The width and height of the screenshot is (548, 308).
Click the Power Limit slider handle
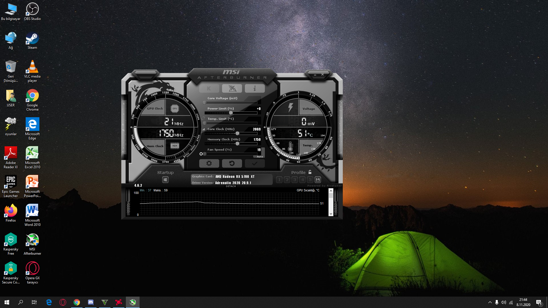231,113
